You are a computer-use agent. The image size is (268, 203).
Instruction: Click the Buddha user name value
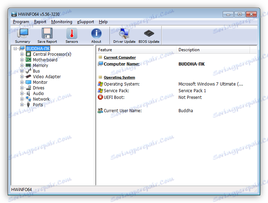coord(186,111)
